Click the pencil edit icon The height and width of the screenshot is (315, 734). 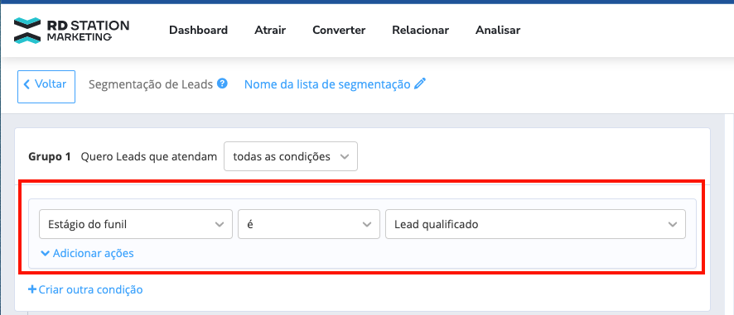click(420, 84)
